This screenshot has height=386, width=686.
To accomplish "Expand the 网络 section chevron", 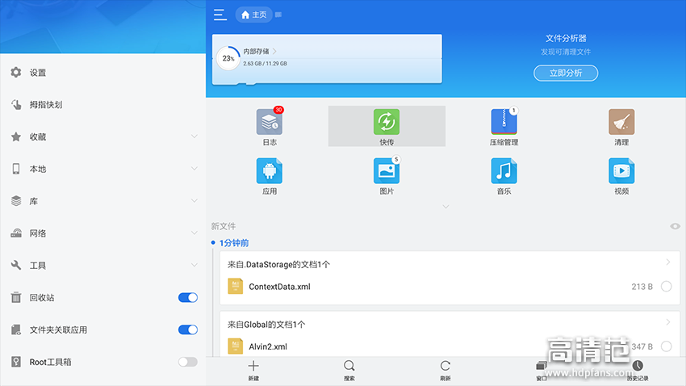I will (x=195, y=233).
